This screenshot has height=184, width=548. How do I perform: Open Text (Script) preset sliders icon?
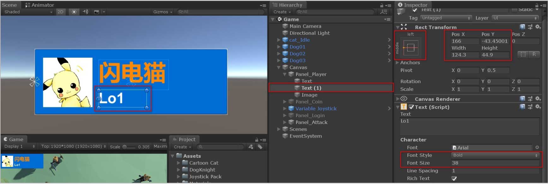(x=530, y=107)
